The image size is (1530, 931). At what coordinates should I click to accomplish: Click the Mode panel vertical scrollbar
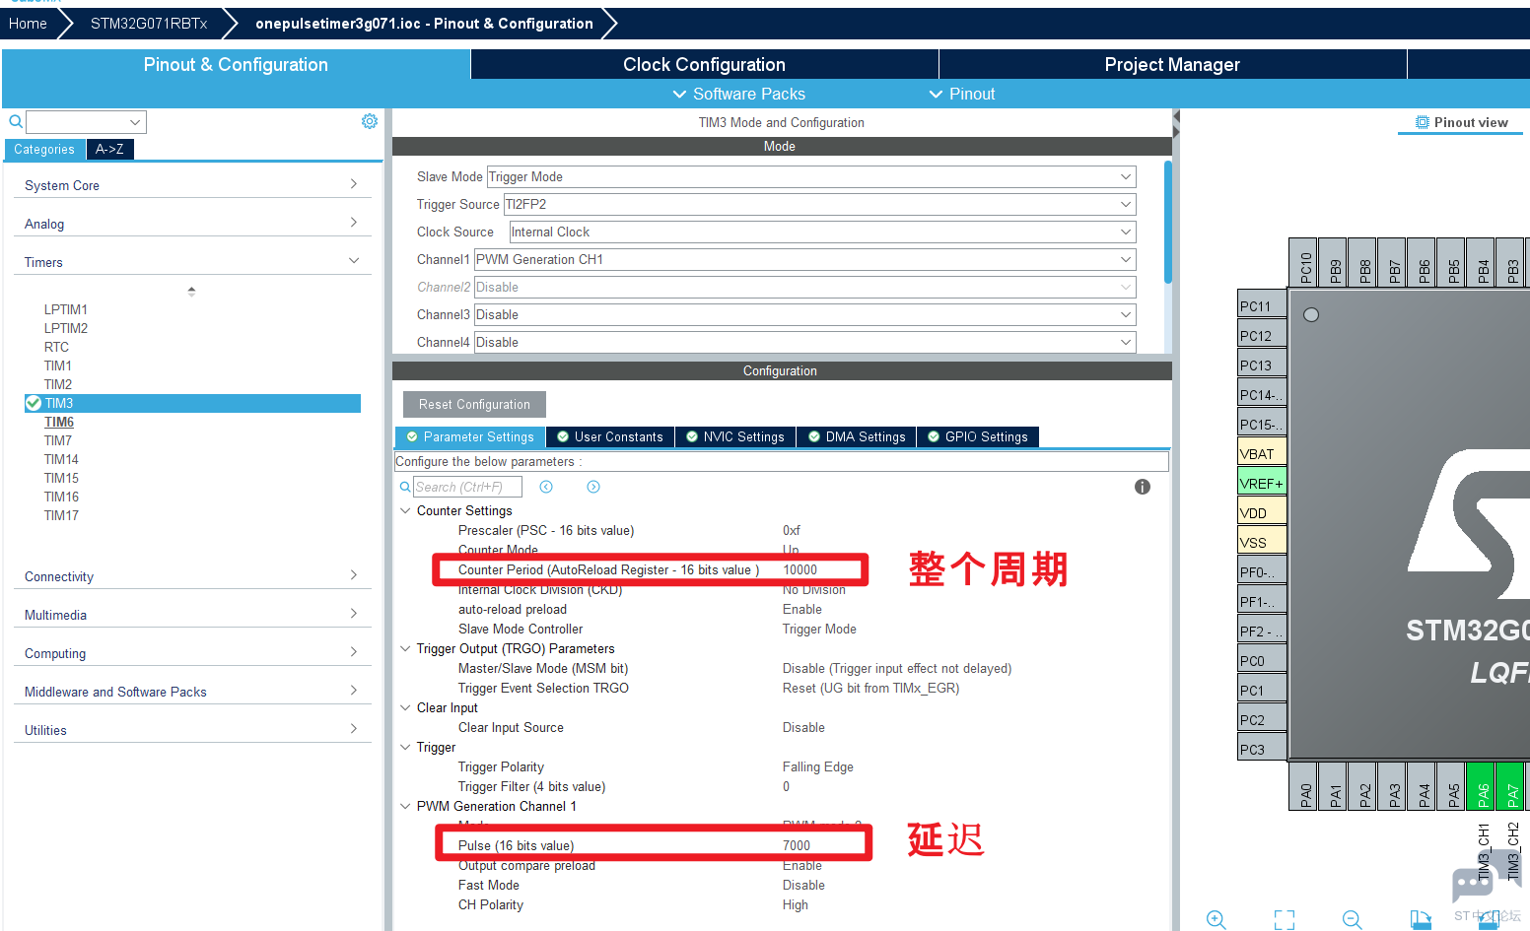(x=1168, y=222)
